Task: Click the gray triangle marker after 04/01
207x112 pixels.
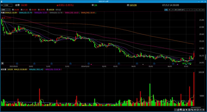Action: [143, 64]
